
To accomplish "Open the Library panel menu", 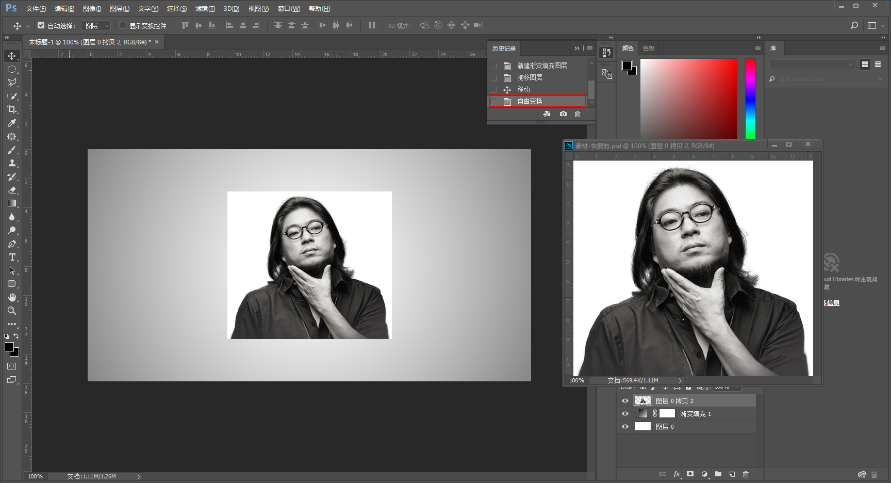I will pyautogui.click(x=882, y=48).
